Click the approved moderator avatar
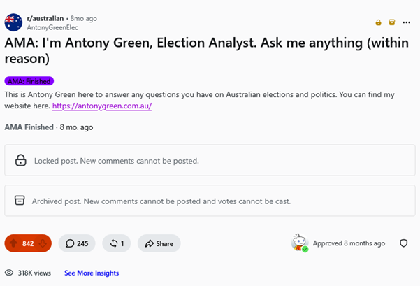The image size is (420, 286). coord(300,243)
